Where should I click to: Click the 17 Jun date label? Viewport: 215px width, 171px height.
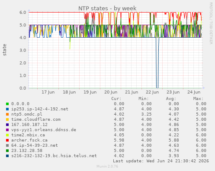(48, 92)
